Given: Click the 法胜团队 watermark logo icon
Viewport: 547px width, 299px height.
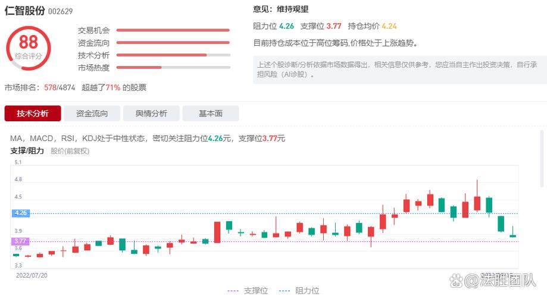Looking at the screenshot, I should (x=457, y=279).
